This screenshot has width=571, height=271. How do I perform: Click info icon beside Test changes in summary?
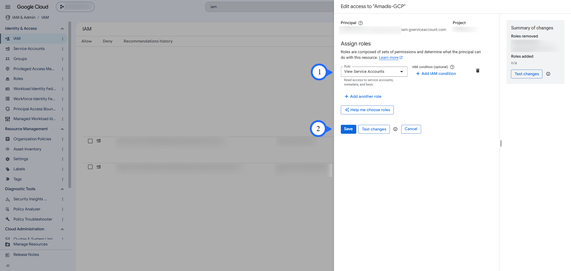click(x=548, y=74)
